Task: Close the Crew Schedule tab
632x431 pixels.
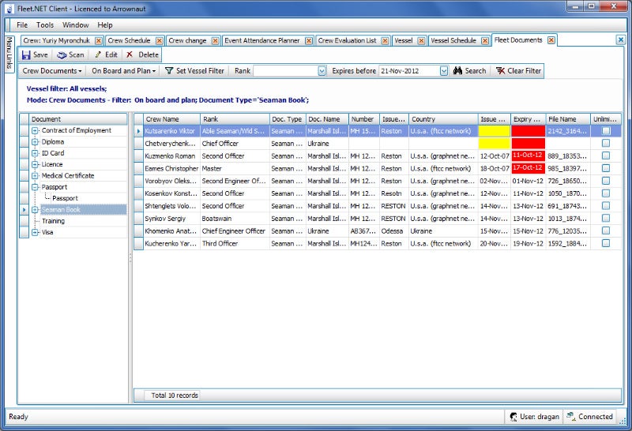Action: (159, 40)
